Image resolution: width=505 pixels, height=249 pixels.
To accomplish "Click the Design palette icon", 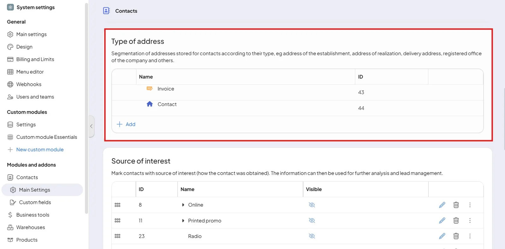I will pos(10,47).
